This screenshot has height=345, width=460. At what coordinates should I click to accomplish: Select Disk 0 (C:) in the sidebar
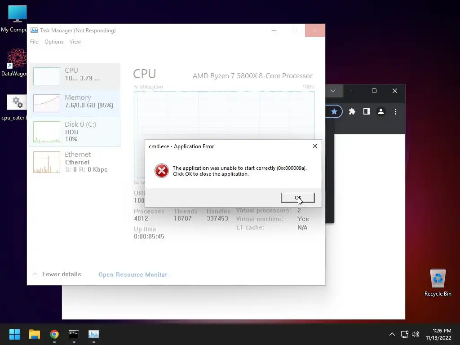click(75, 132)
